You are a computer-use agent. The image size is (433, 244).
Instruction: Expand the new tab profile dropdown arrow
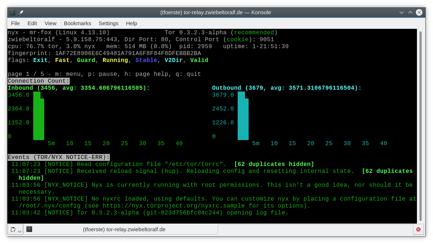(x=20, y=230)
